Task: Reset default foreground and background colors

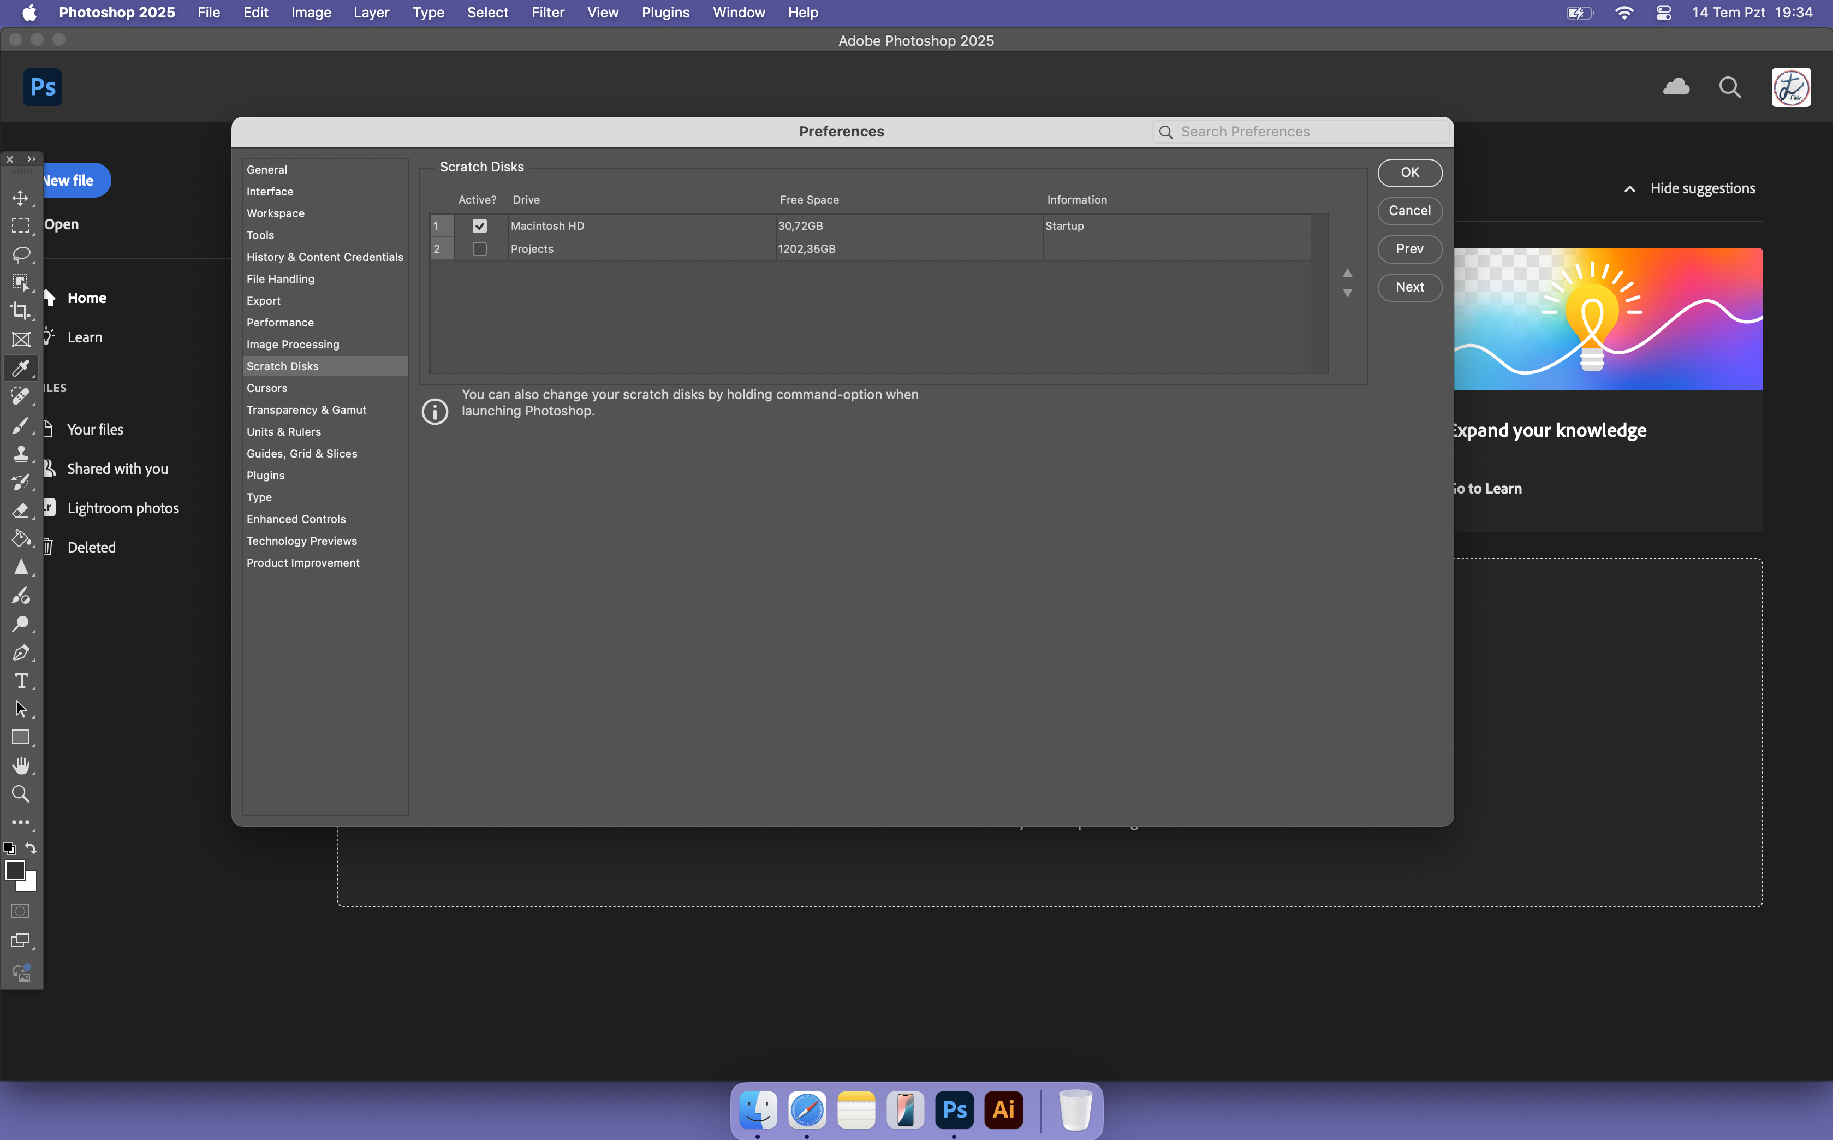Action: (x=10, y=848)
